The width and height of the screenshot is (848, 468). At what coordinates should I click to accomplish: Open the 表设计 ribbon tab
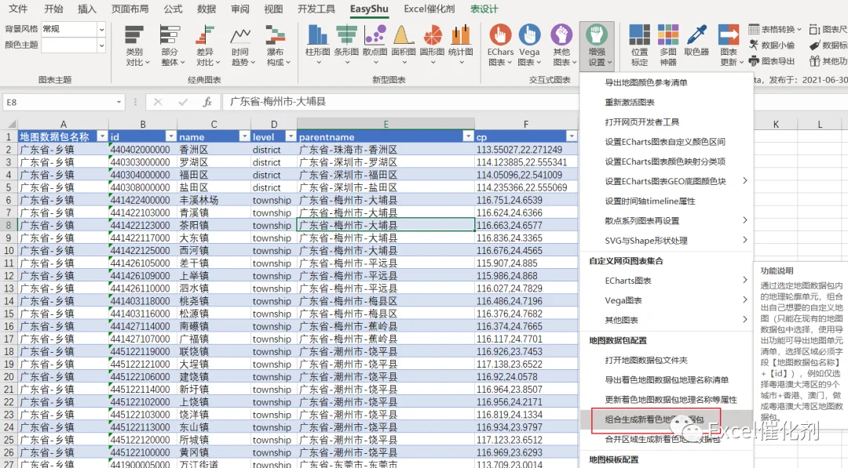[x=484, y=9]
